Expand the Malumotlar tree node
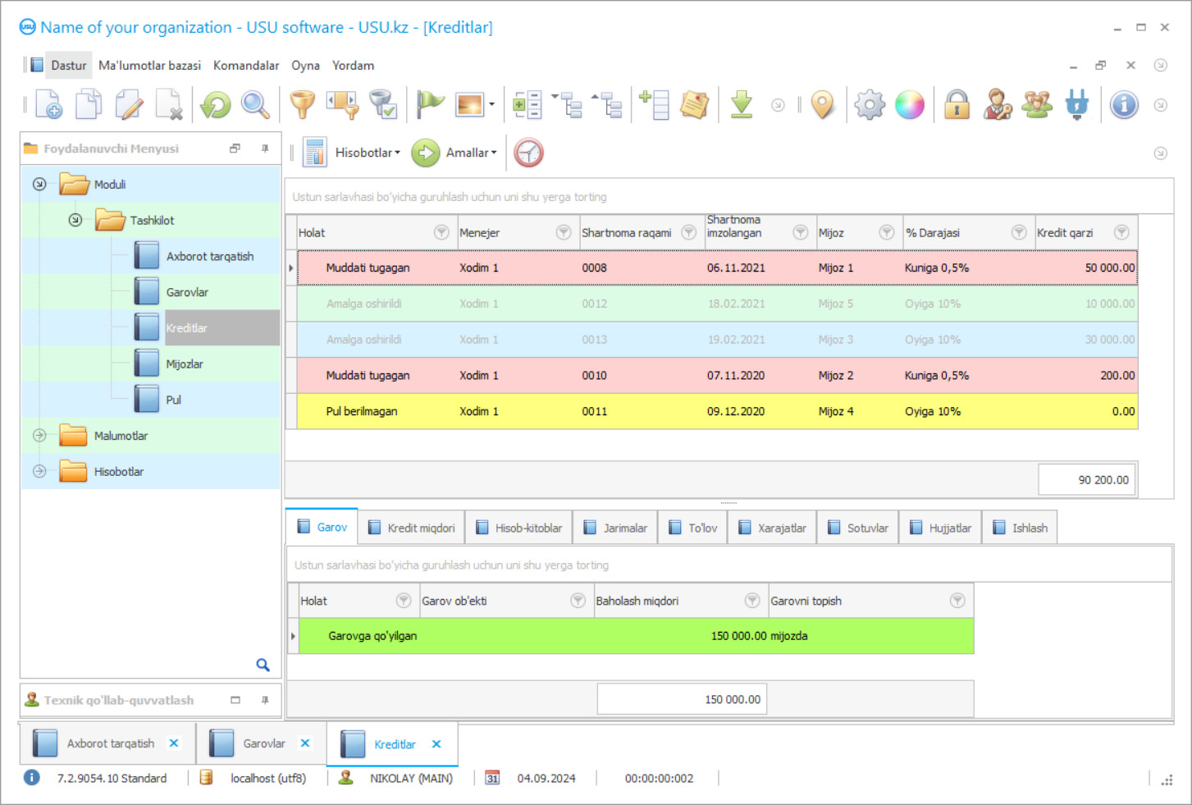The width and height of the screenshot is (1192, 805). pos(39,436)
